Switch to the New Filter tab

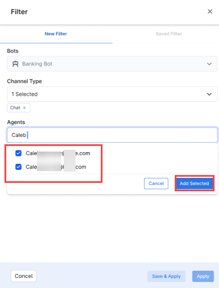click(56, 34)
